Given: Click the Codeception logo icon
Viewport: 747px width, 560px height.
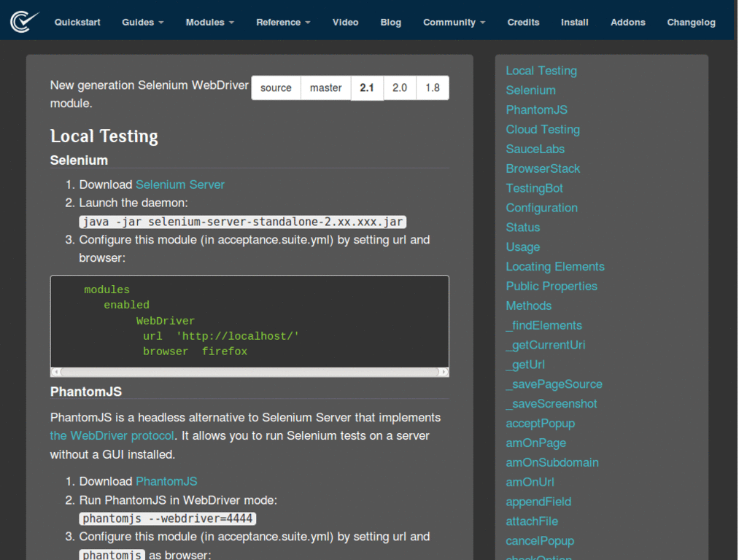Looking at the screenshot, I should point(25,22).
